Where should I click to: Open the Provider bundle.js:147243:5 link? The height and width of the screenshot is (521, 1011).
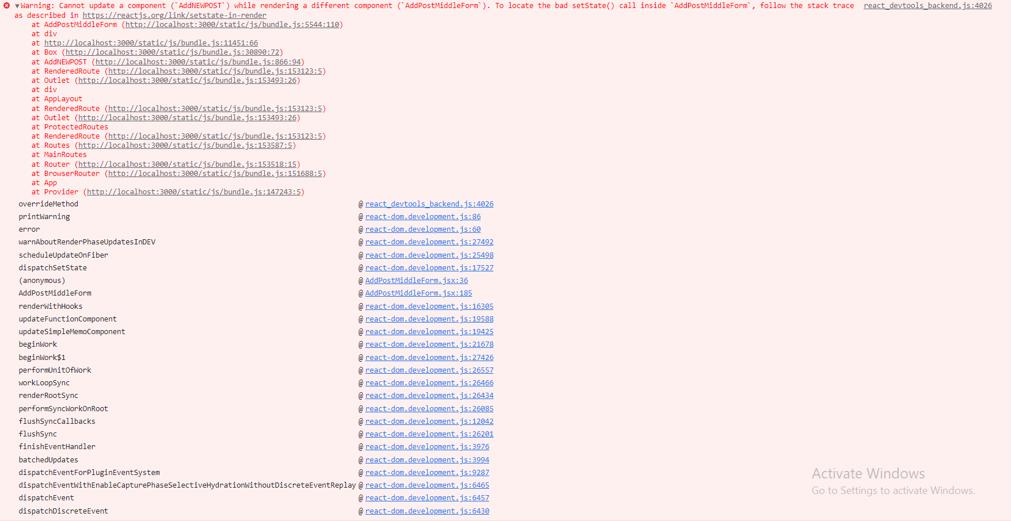(194, 192)
